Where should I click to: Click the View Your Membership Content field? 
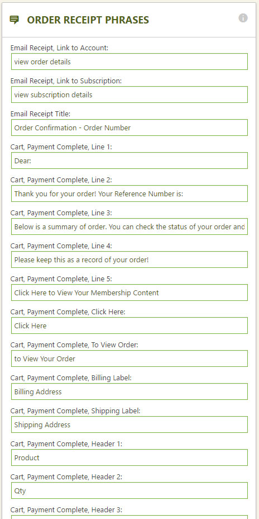[x=129, y=292]
